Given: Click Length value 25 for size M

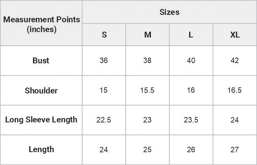Looking at the screenshot, I should pyautogui.click(x=147, y=149).
